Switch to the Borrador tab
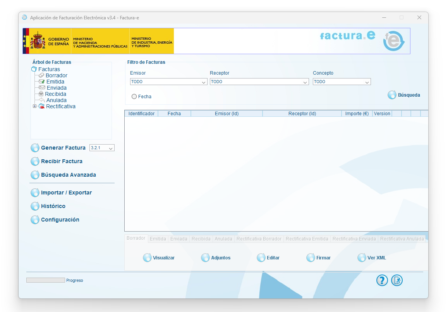This screenshot has height=312, width=448. [x=136, y=239]
